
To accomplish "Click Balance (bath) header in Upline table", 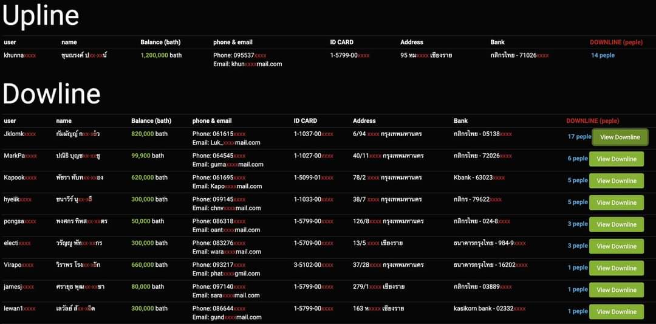I will tap(160, 43).
